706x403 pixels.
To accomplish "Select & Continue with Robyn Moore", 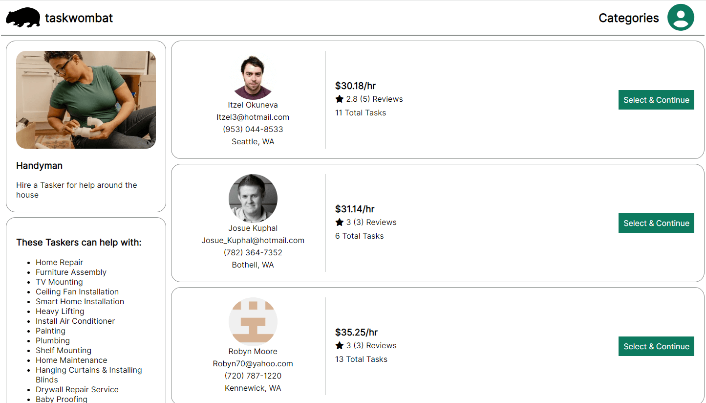I will click(656, 346).
